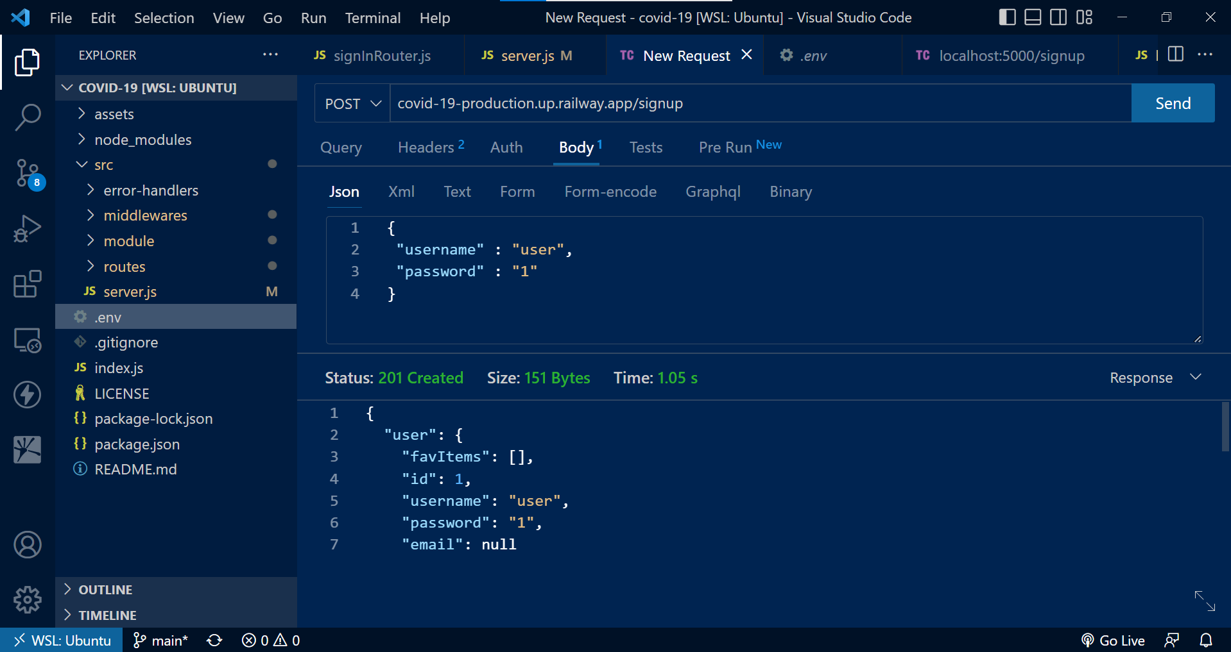Click inside the JSON body editor
This screenshot has height=652, width=1231.
[x=764, y=280]
